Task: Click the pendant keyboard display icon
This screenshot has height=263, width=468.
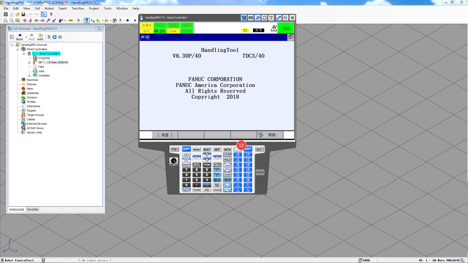Action: 251,18
